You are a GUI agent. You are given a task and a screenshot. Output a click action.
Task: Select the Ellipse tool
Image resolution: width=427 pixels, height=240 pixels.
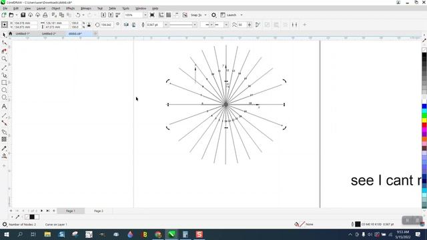(4, 90)
